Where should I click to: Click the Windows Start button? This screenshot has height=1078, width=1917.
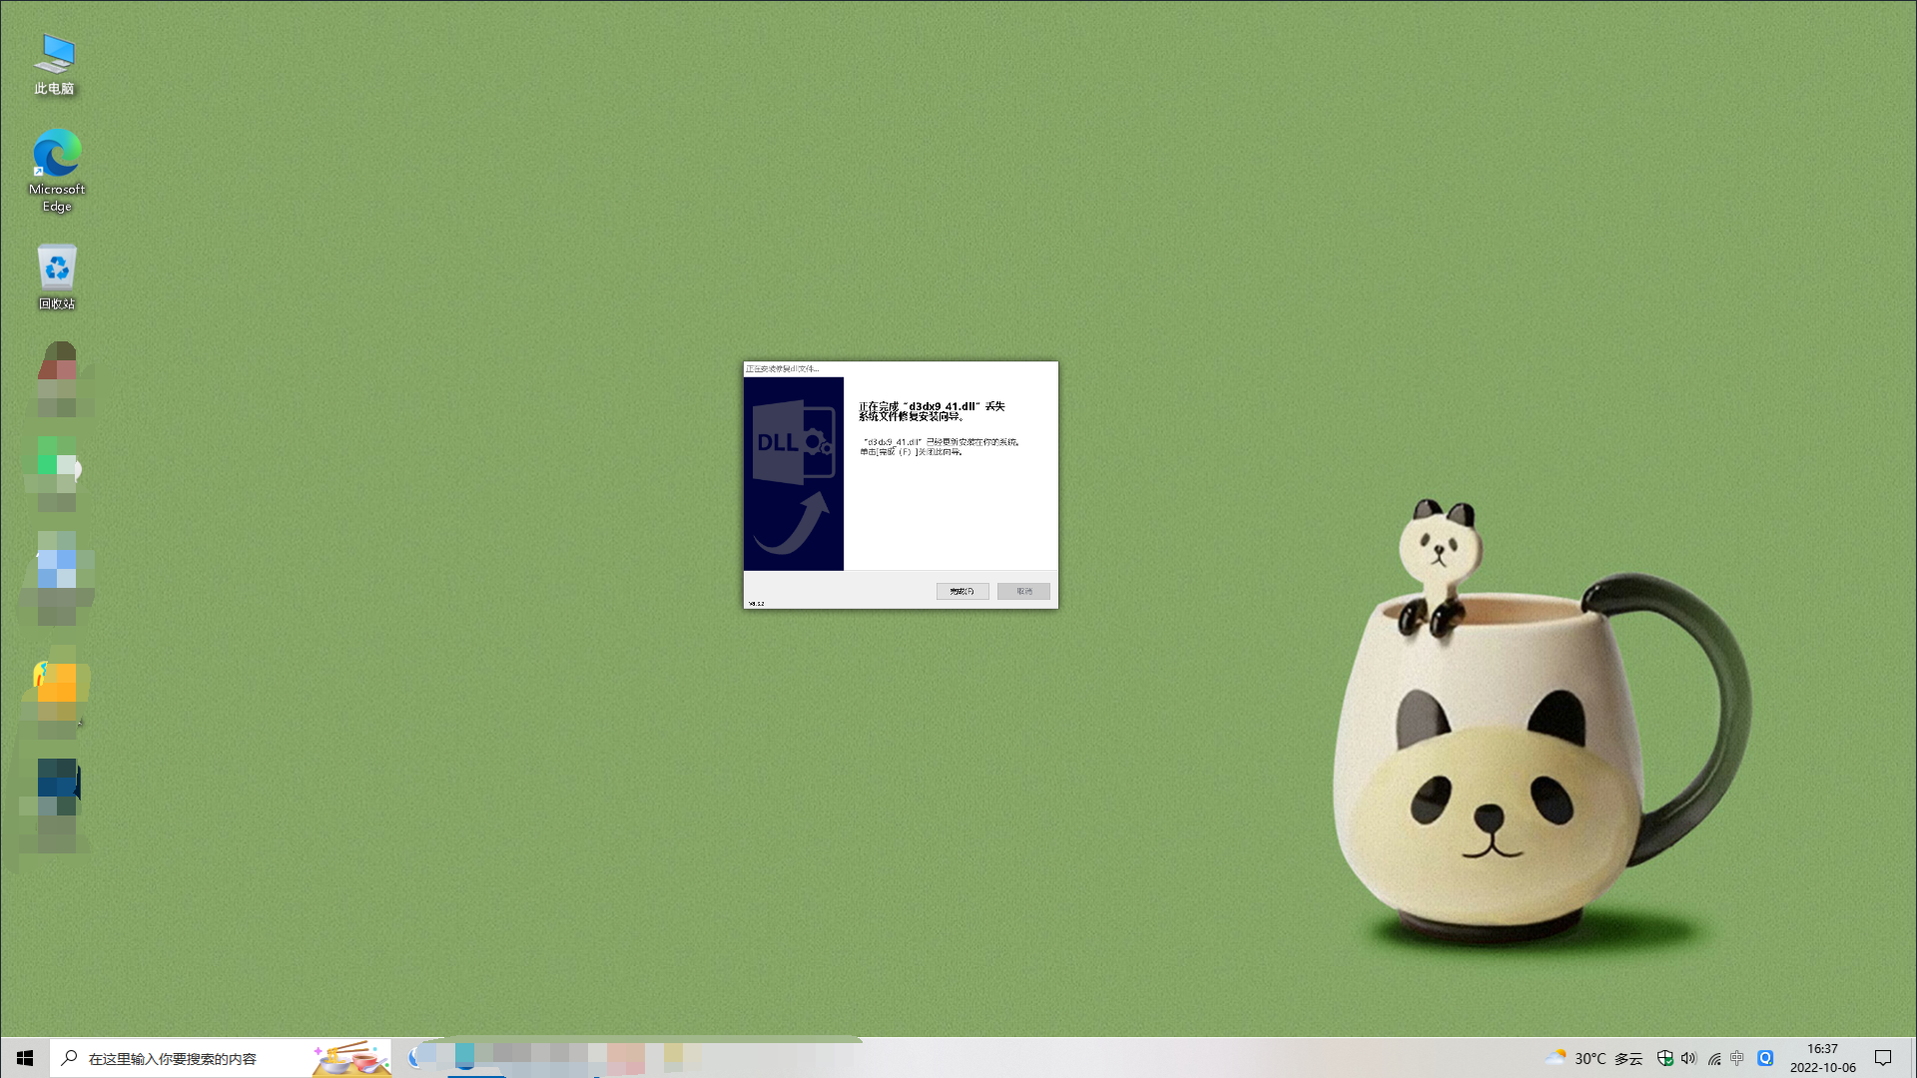25,1058
